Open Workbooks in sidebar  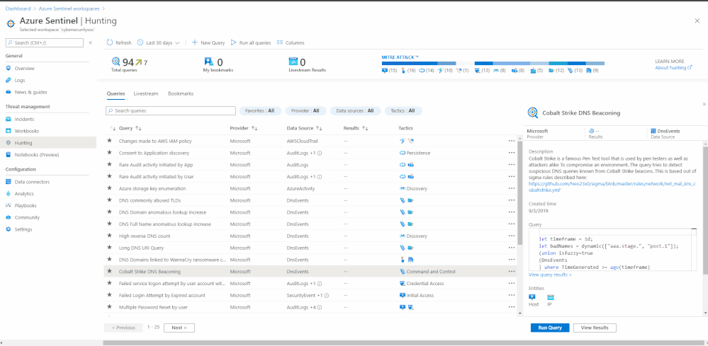[x=27, y=131]
